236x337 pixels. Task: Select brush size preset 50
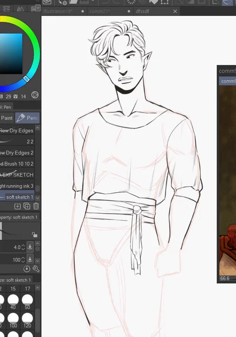[27, 302]
